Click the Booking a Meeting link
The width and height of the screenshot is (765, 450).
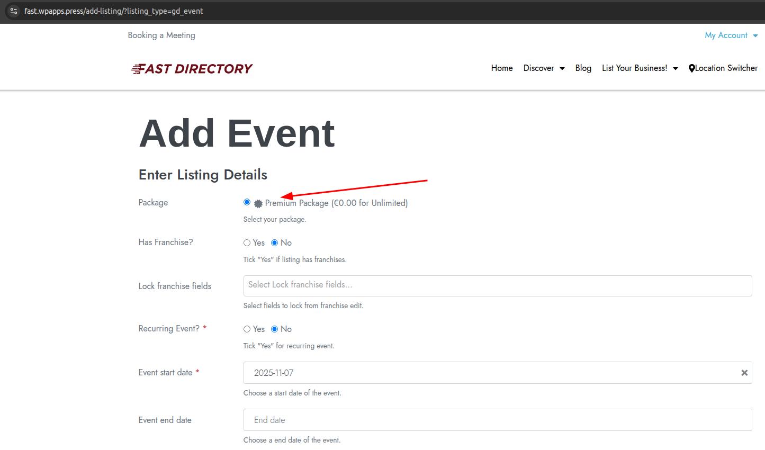point(161,35)
